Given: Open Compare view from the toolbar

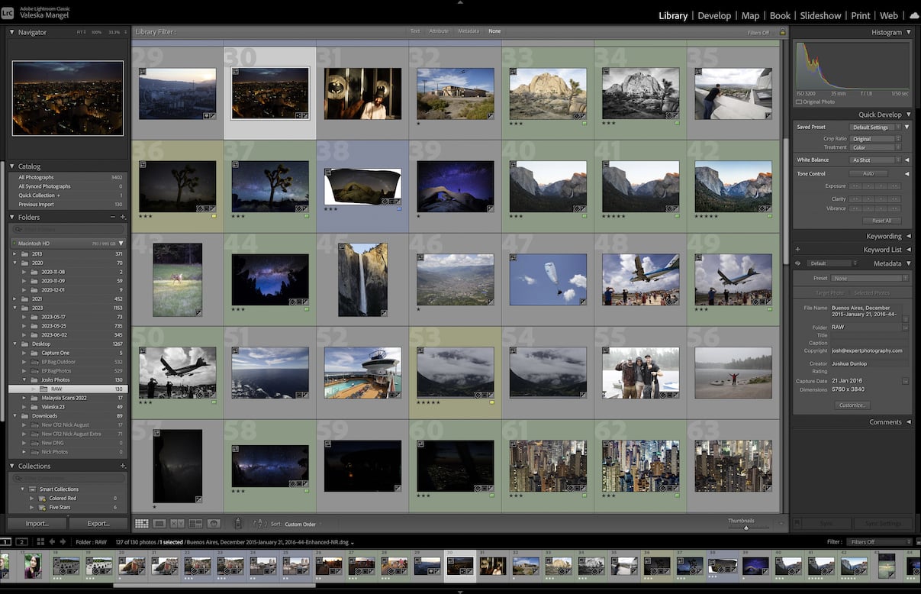Looking at the screenshot, I should pos(179,524).
